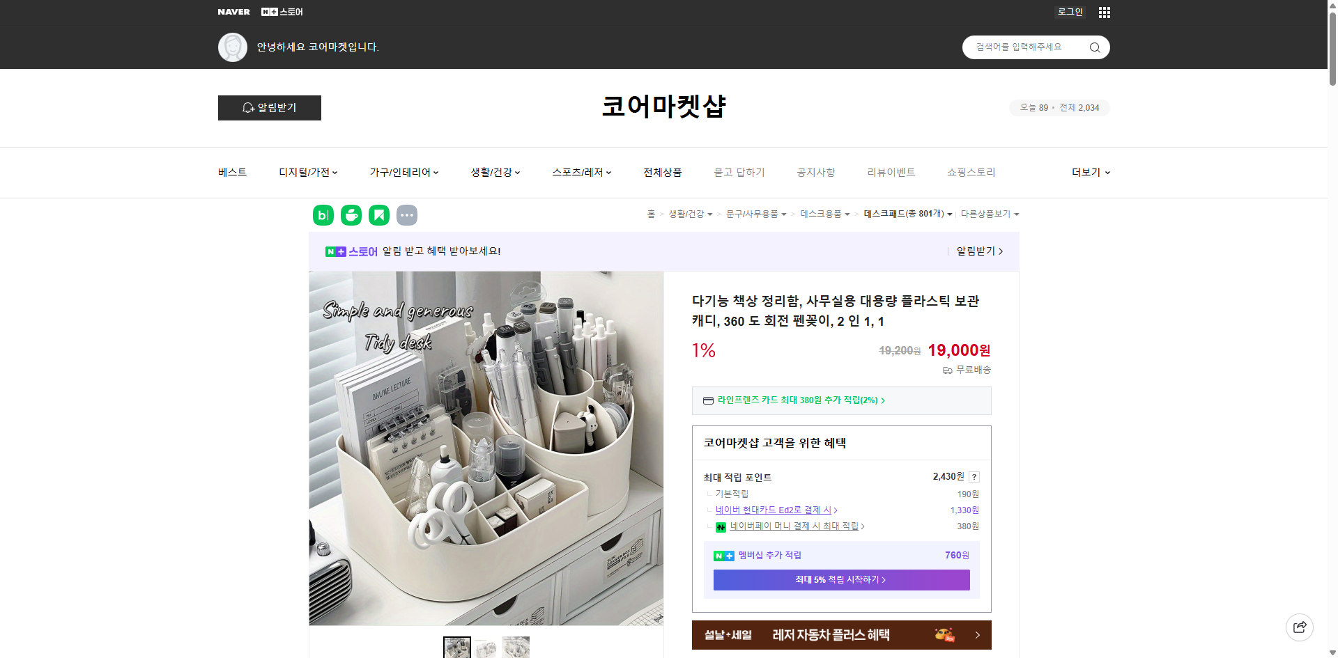
Task: Click the floating share icon at bottom right
Action: tap(1300, 627)
